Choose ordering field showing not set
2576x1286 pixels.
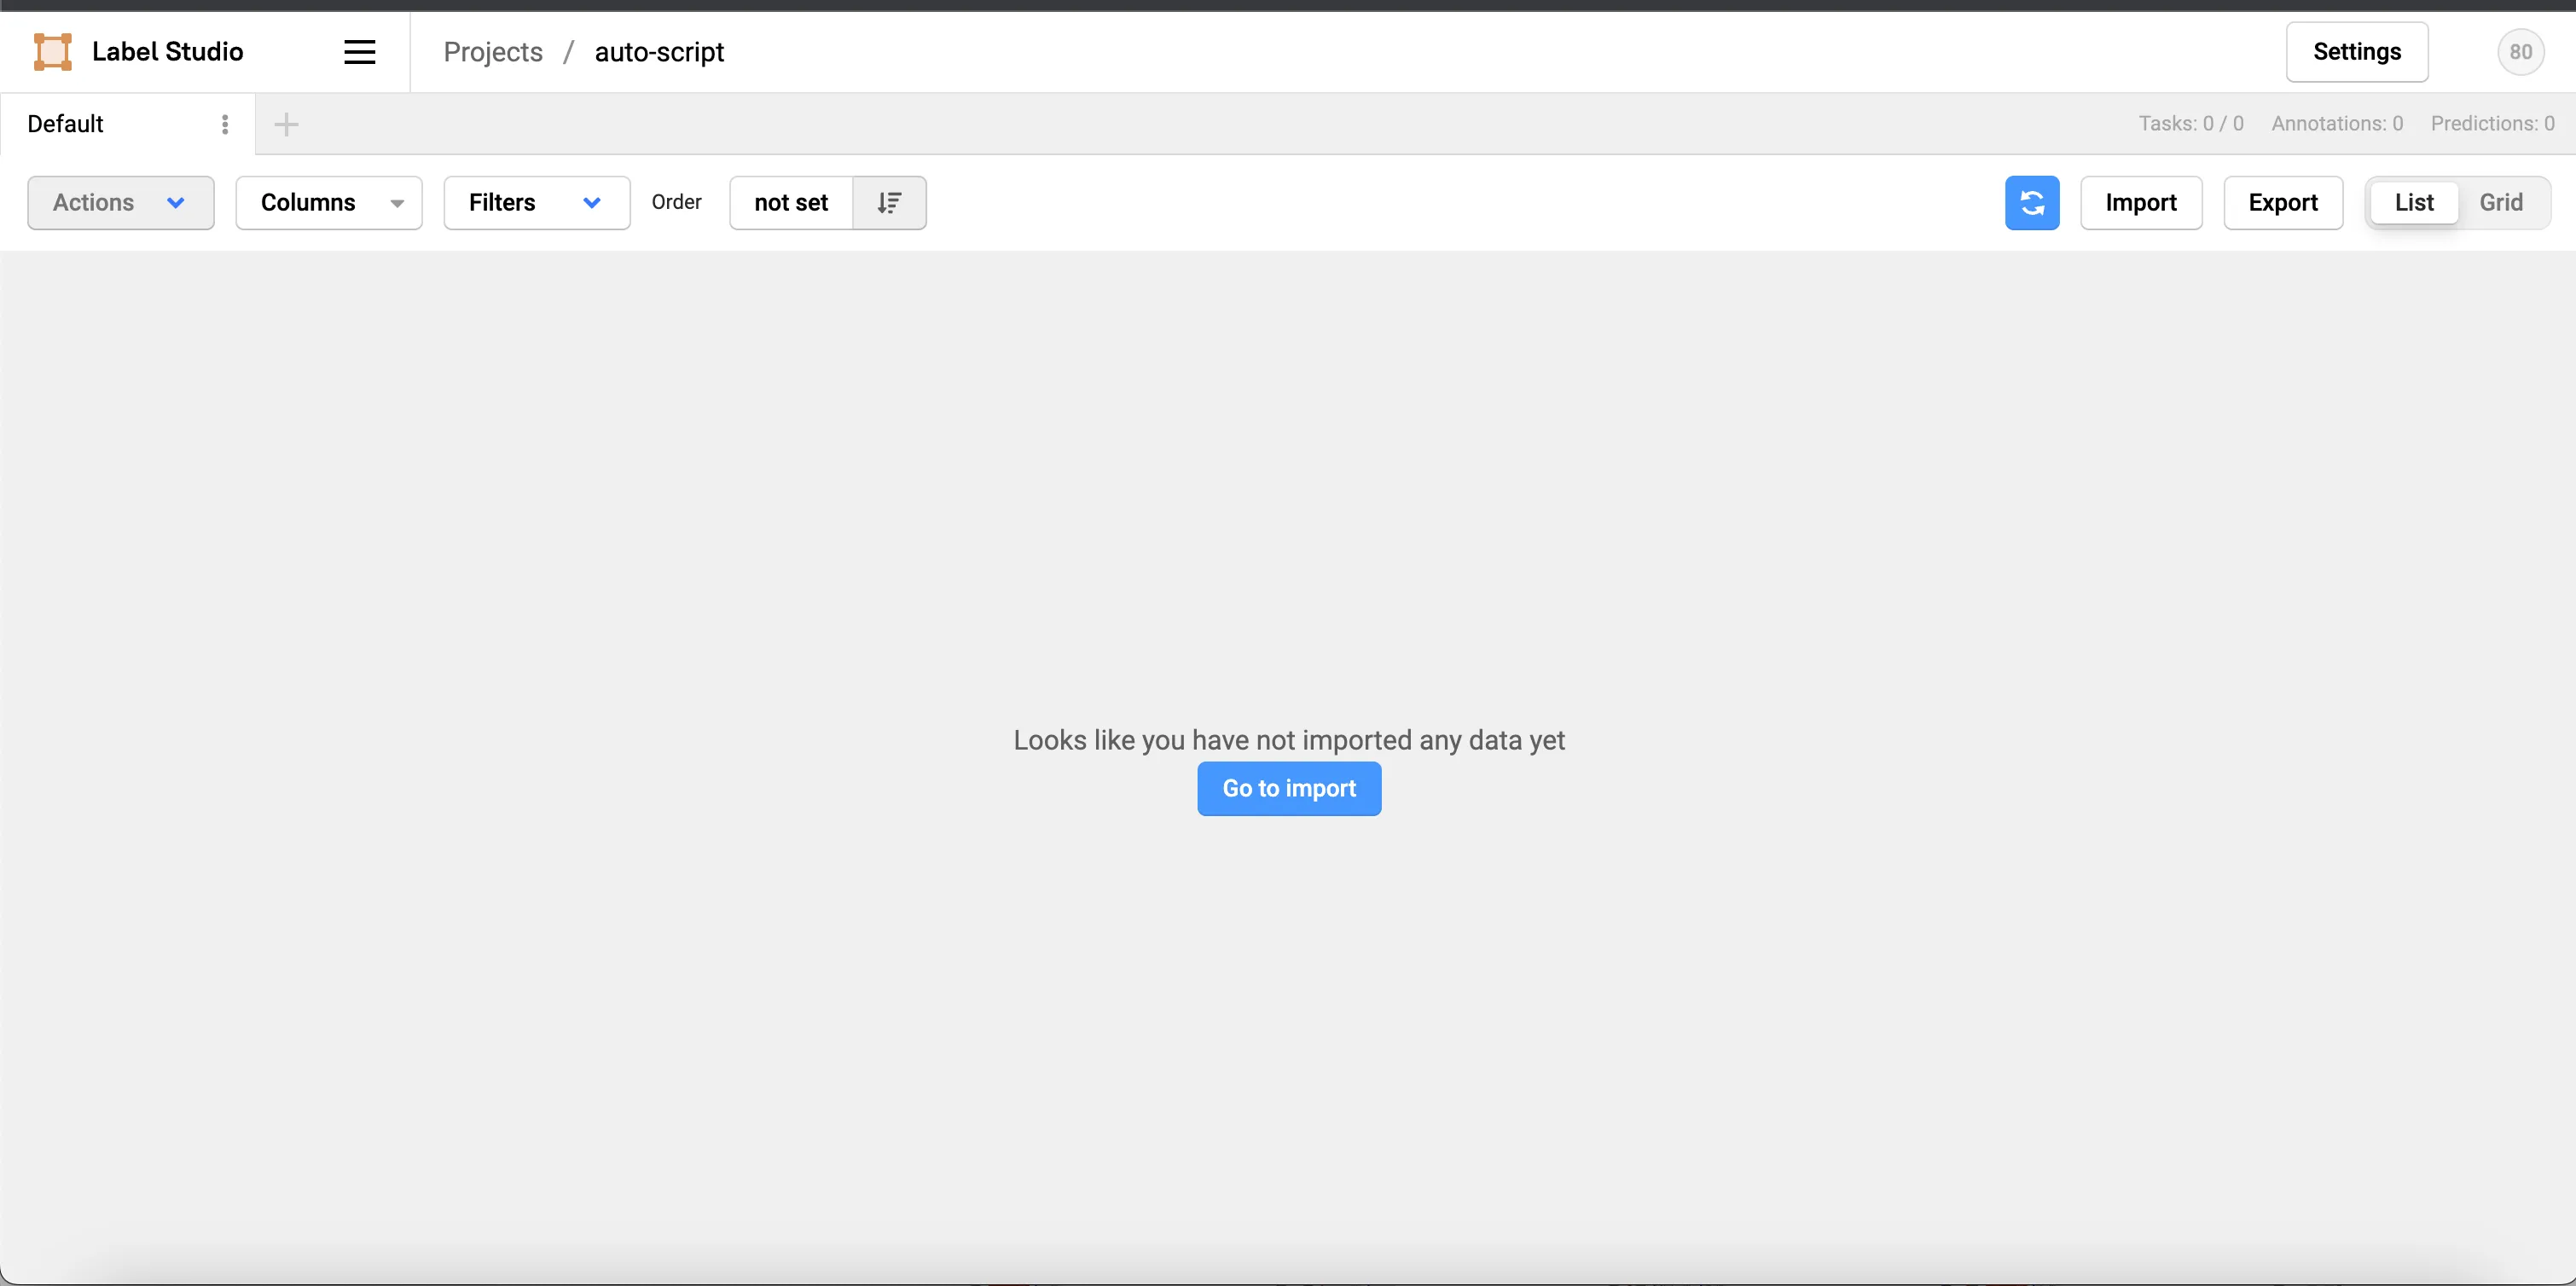791,203
